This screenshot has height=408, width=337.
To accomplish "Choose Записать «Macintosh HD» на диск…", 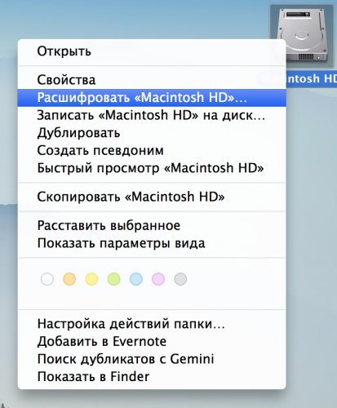I will click(152, 115).
